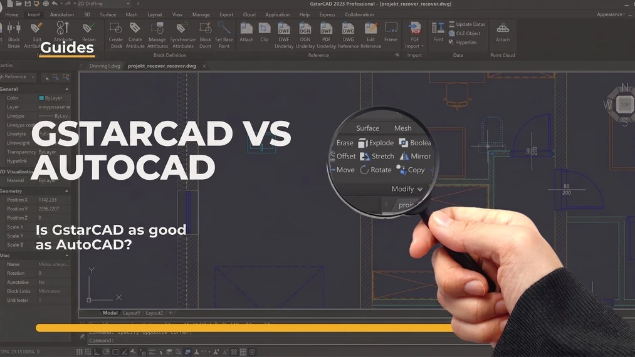Open Manage Attributes tool

coord(157,28)
